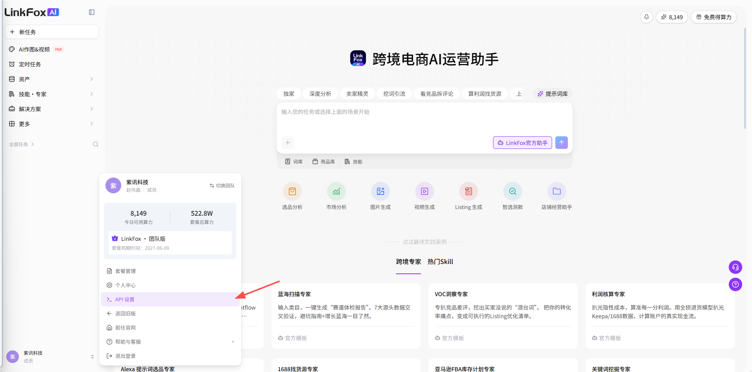The image size is (752, 372).
Task: Open 店铺经营助手 shortcut icon
Action: 557,191
